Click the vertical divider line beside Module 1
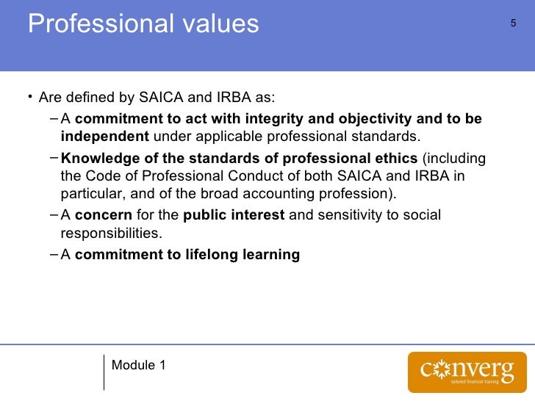 [104, 372]
